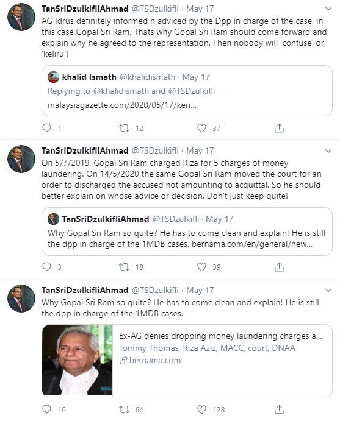Share the first tweet via share icon
Screen dimensions: 340x421
point(279,128)
